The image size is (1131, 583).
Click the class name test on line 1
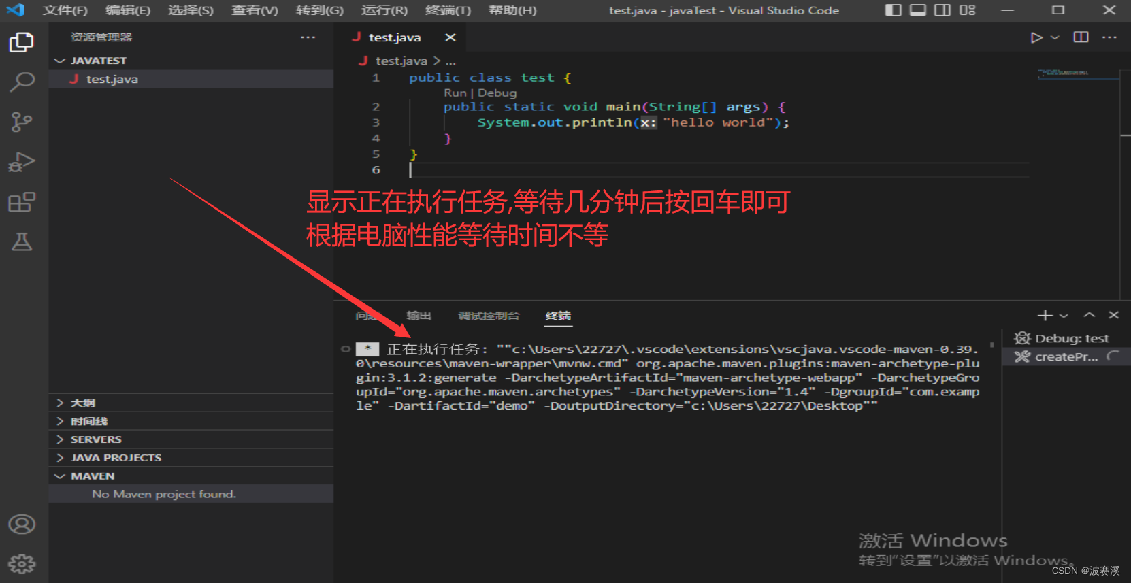click(x=538, y=78)
